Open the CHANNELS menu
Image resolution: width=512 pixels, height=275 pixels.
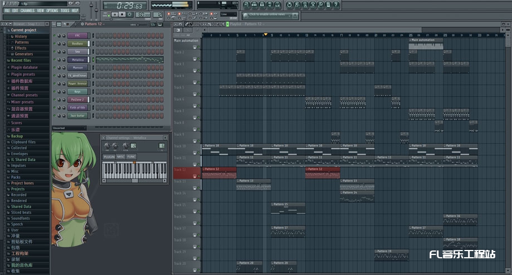tap(27, 11)
